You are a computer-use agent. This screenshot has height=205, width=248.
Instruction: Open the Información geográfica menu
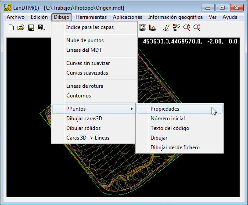176,17
